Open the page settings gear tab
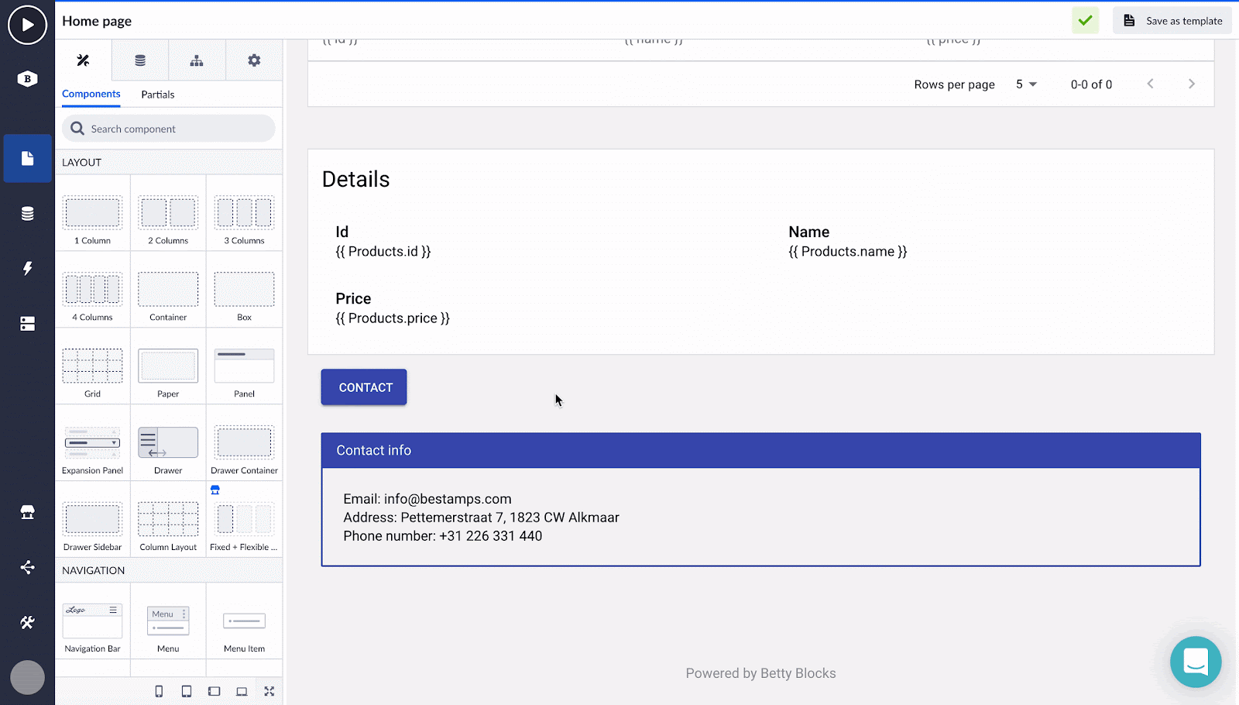The width and height of the screenshot is (1239, 705). (x=254, y=60)
